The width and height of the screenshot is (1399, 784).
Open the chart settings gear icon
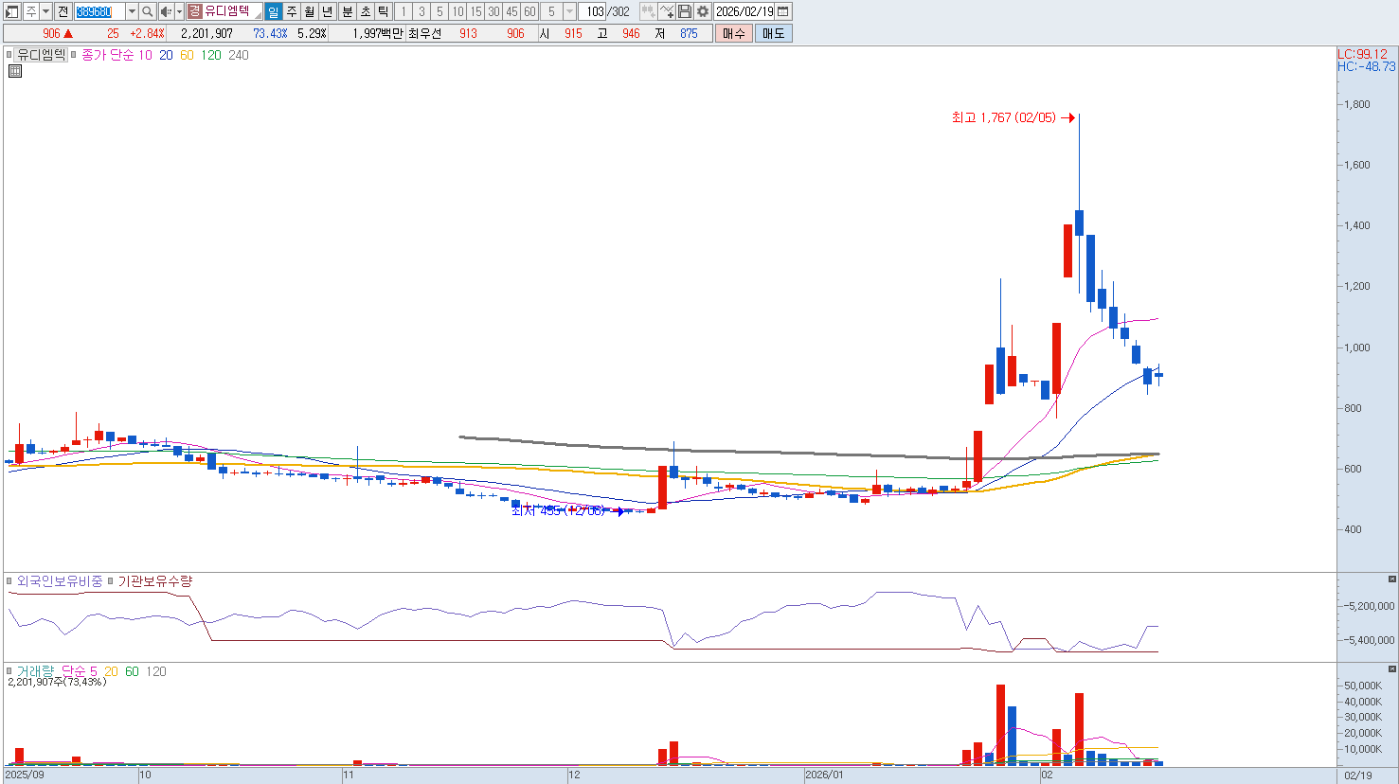703,11
